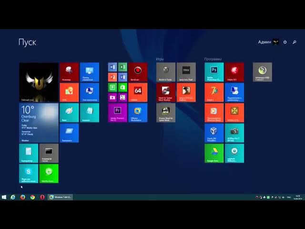The height and width of the screenshot is (229, 305).
Task: Launch the Delphi 7 tile
Action: coord(214,92)
